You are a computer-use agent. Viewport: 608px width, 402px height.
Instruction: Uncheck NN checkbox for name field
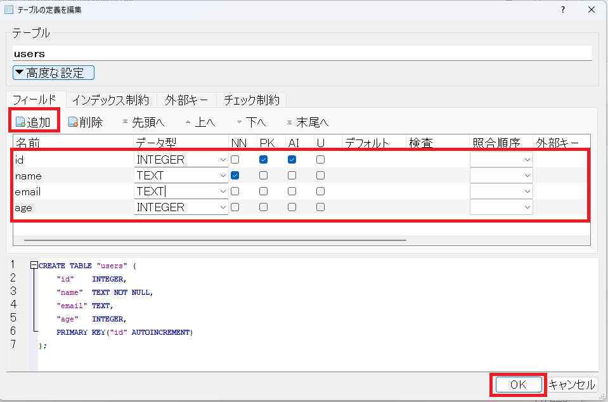[235, 175]
